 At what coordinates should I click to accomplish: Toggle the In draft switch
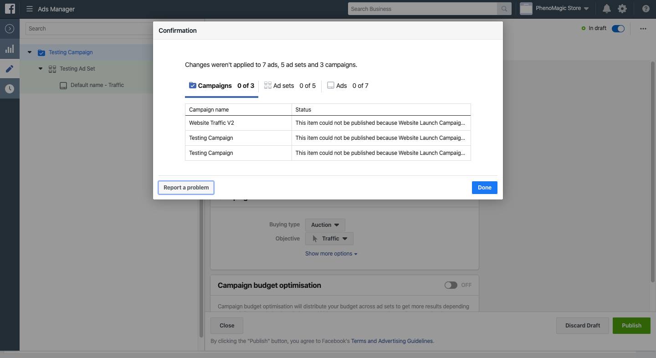coord(618,28)
